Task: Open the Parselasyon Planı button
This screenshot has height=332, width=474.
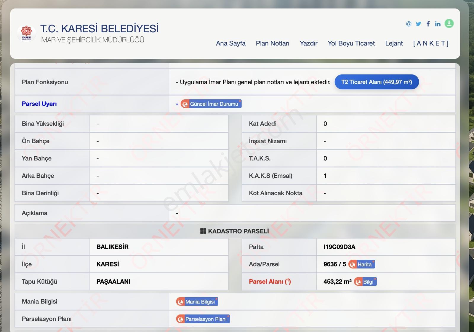Action: tap(203, 319)
